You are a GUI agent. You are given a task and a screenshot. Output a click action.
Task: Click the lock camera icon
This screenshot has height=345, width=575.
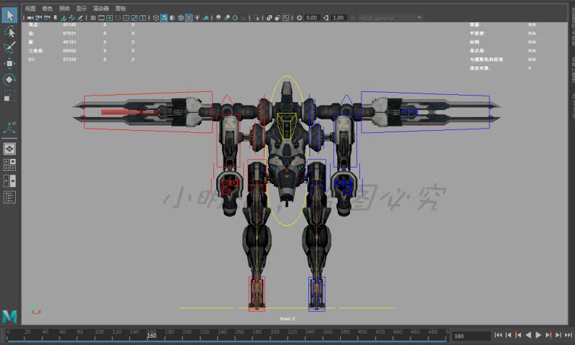click(x=39, y=17)
